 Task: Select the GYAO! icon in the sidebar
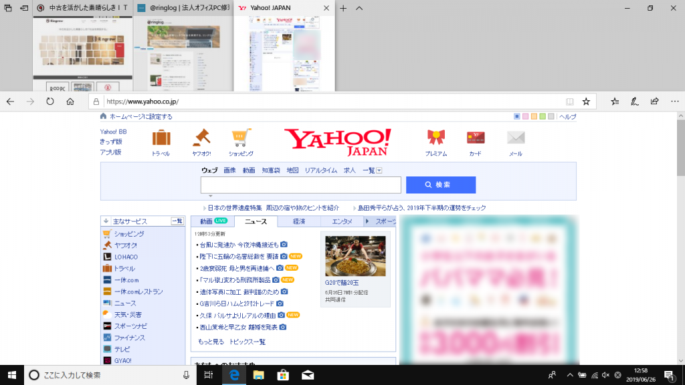106,360
